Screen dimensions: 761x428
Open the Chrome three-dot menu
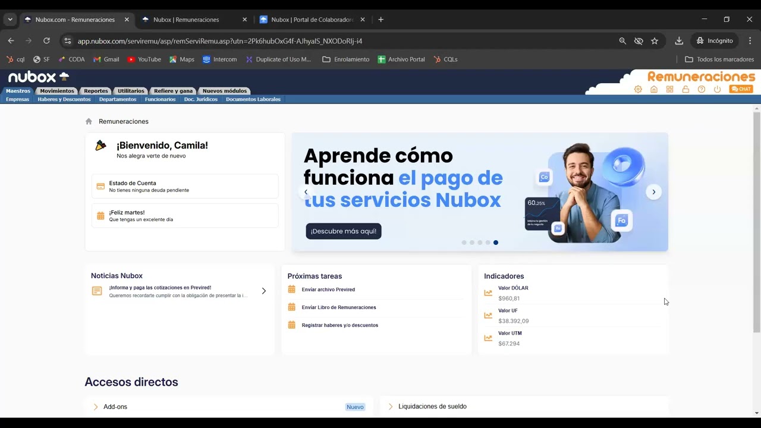[750, 40]
